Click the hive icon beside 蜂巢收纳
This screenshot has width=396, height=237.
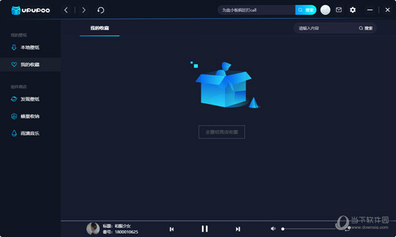[x=14, y=116]
